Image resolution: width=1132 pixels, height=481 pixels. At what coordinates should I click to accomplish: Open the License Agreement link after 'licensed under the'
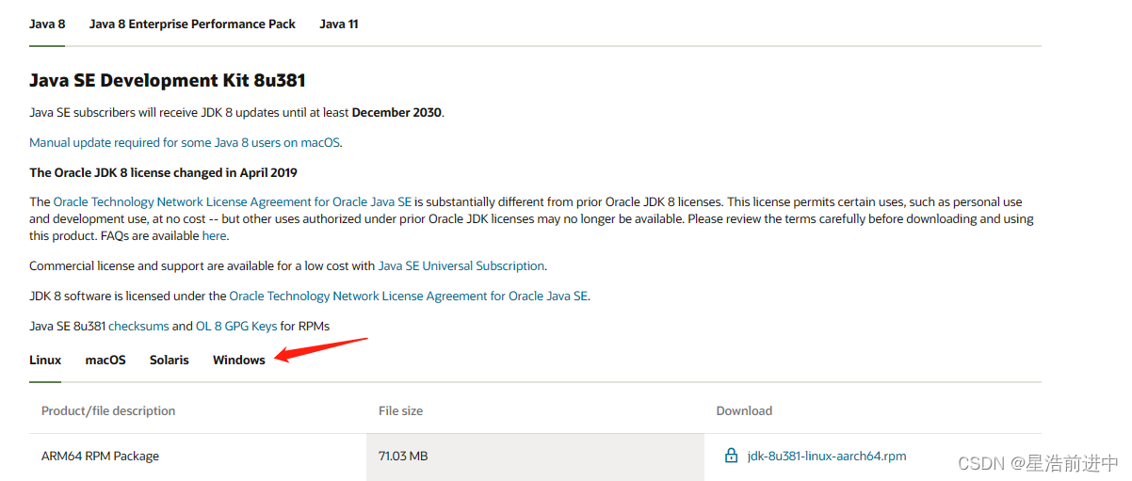pos(409,296)
